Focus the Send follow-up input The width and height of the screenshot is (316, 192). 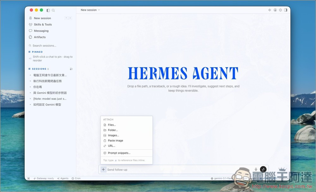click(179, 170)
